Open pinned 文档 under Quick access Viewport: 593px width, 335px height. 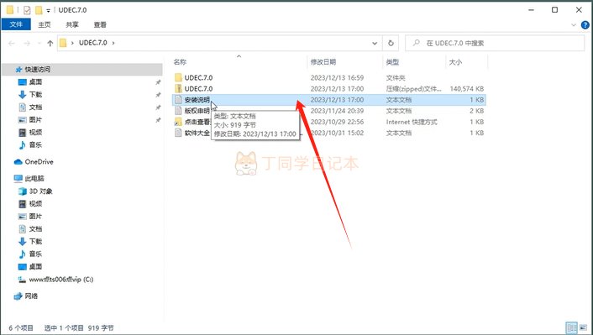pyautogui.click(x=35, y=107)
